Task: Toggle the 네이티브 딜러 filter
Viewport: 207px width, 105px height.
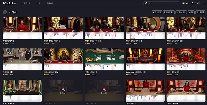Action: pyautogui.click(x=181, y=12)
